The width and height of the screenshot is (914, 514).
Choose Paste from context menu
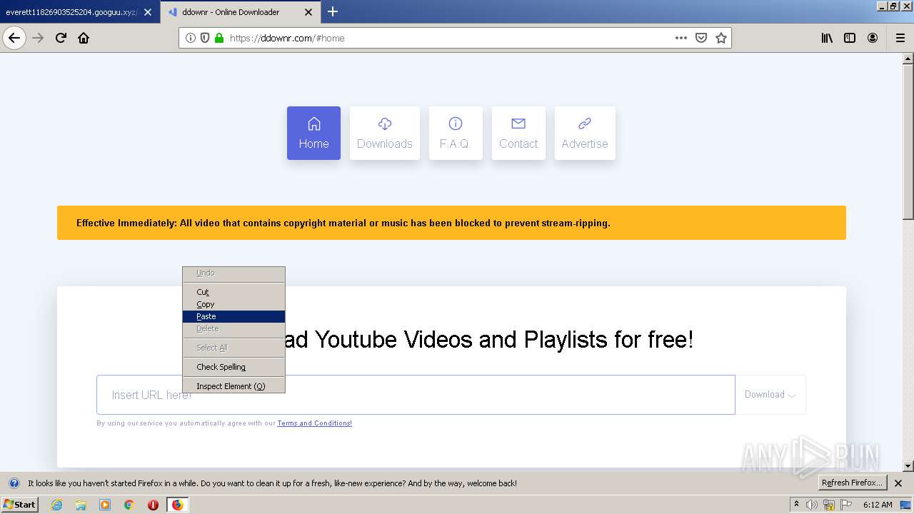(233, 316)
